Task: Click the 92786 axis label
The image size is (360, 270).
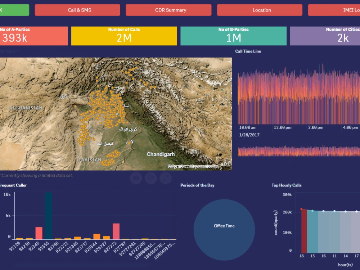Action: point(53,246)
